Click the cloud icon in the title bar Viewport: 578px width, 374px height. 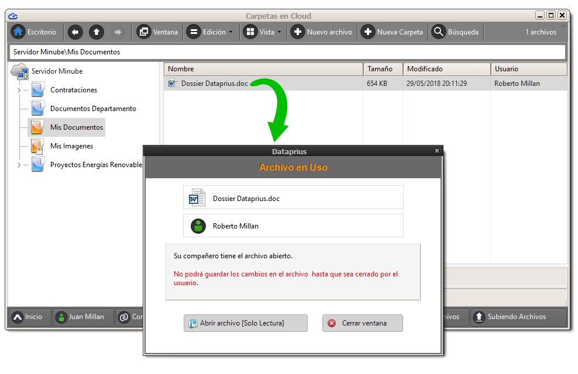pyautogui.click(x=13, y=16)
